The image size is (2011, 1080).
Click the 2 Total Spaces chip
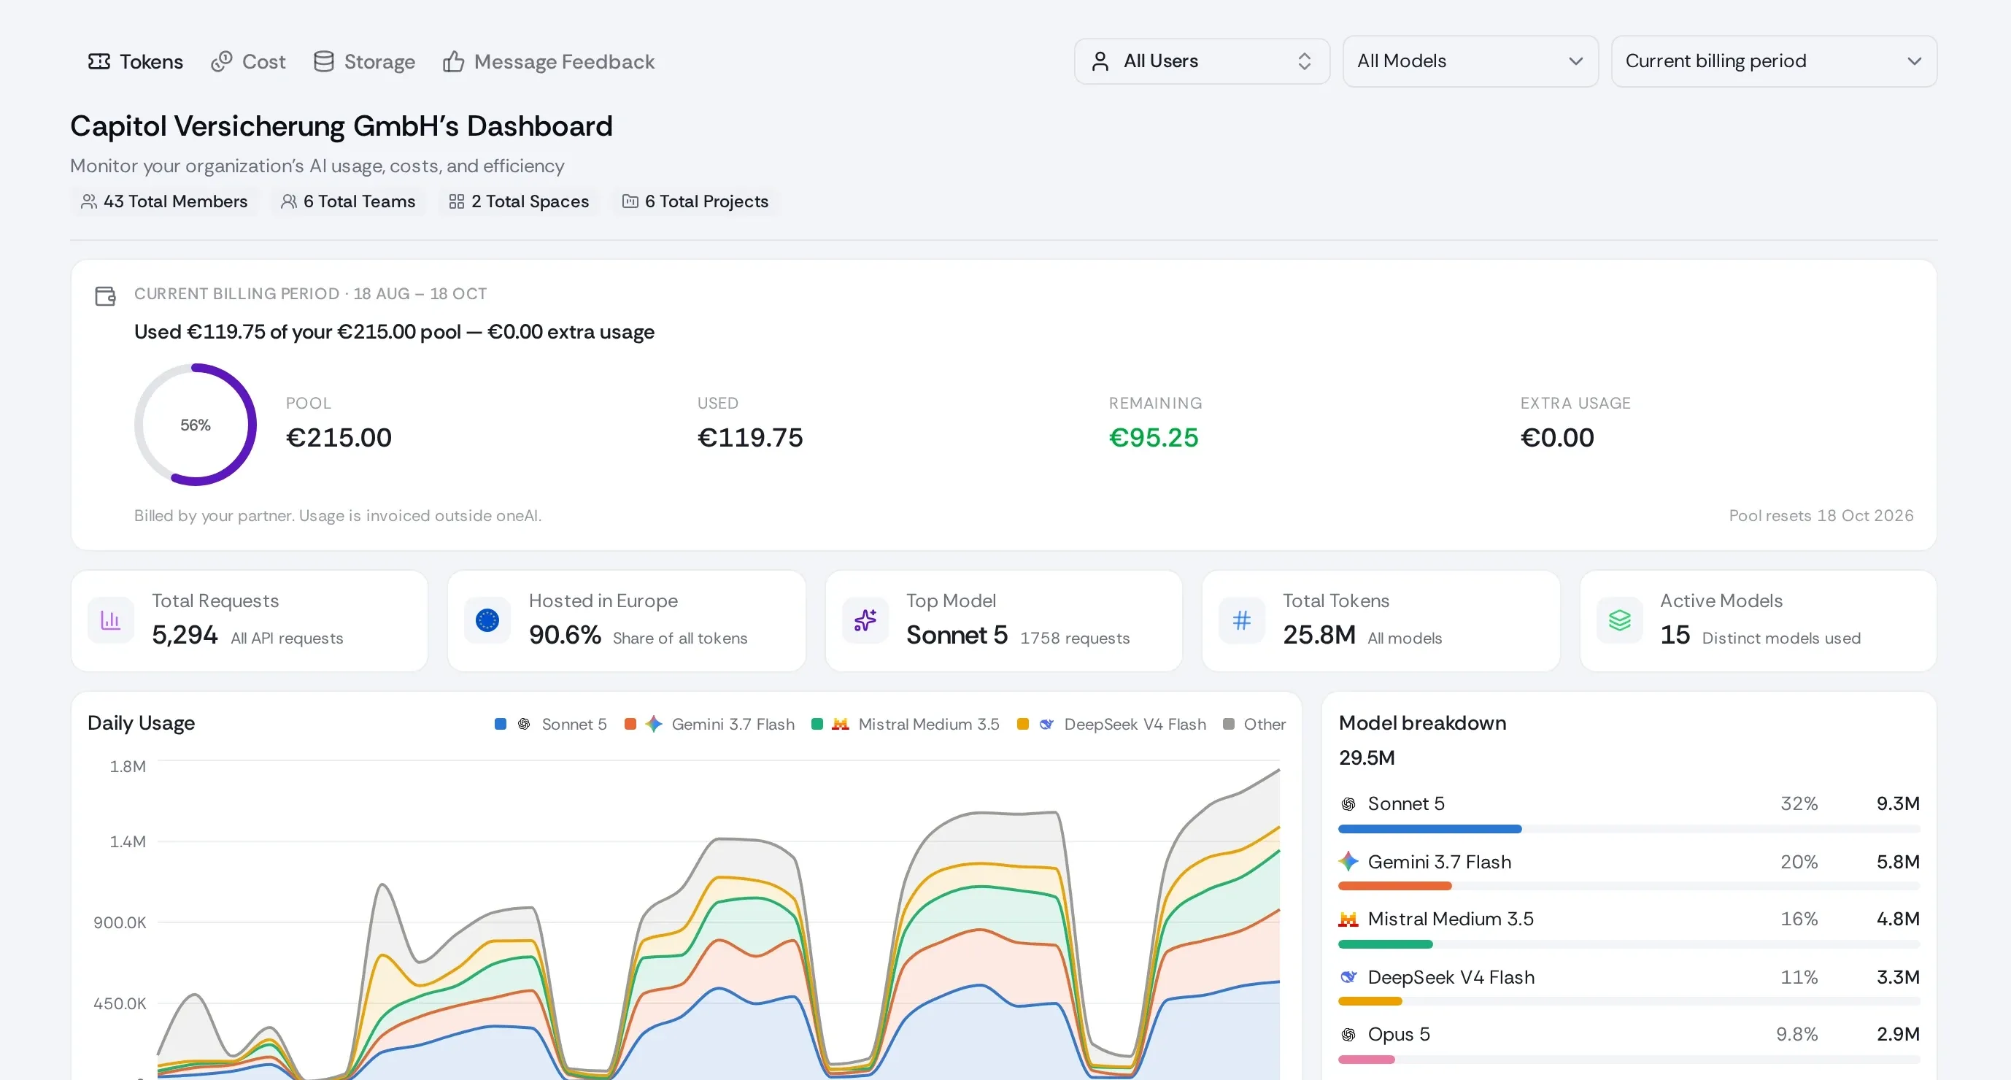pyautogui.click(x=519, y=201)
